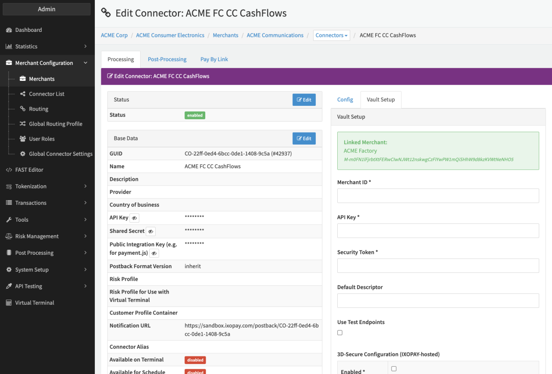Tick the 3D-Secure Enabled checkbox
The image size is (552, 374).
[x=394, y=369]
